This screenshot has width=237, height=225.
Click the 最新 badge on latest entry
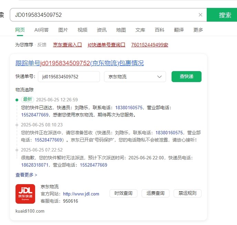(x=28, y=100)
